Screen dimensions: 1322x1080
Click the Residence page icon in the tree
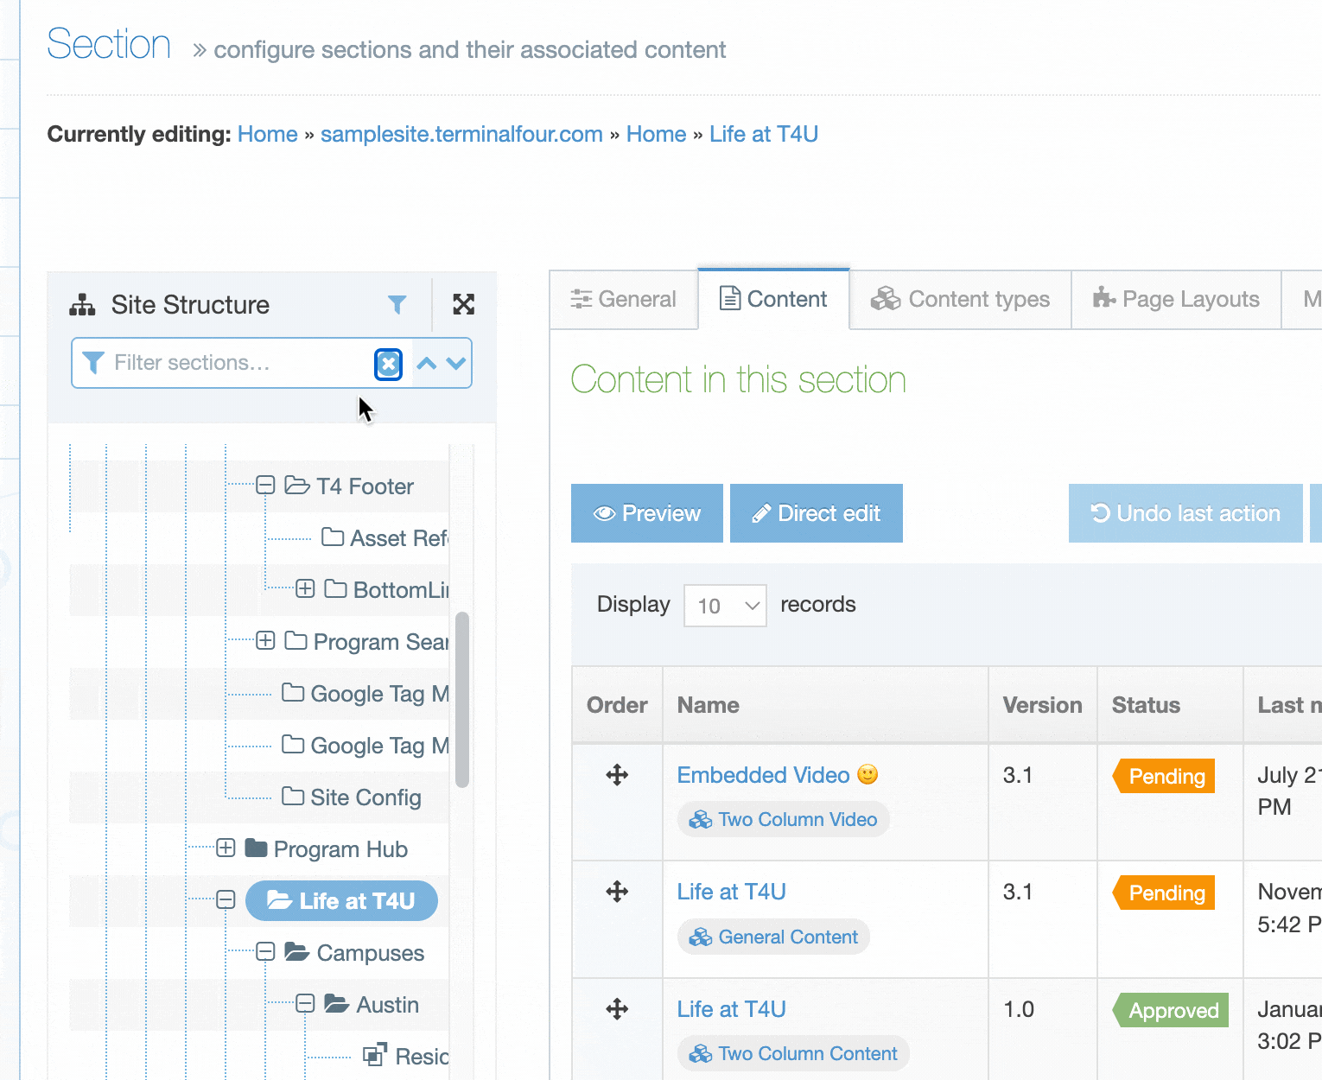coord(375,1055)
